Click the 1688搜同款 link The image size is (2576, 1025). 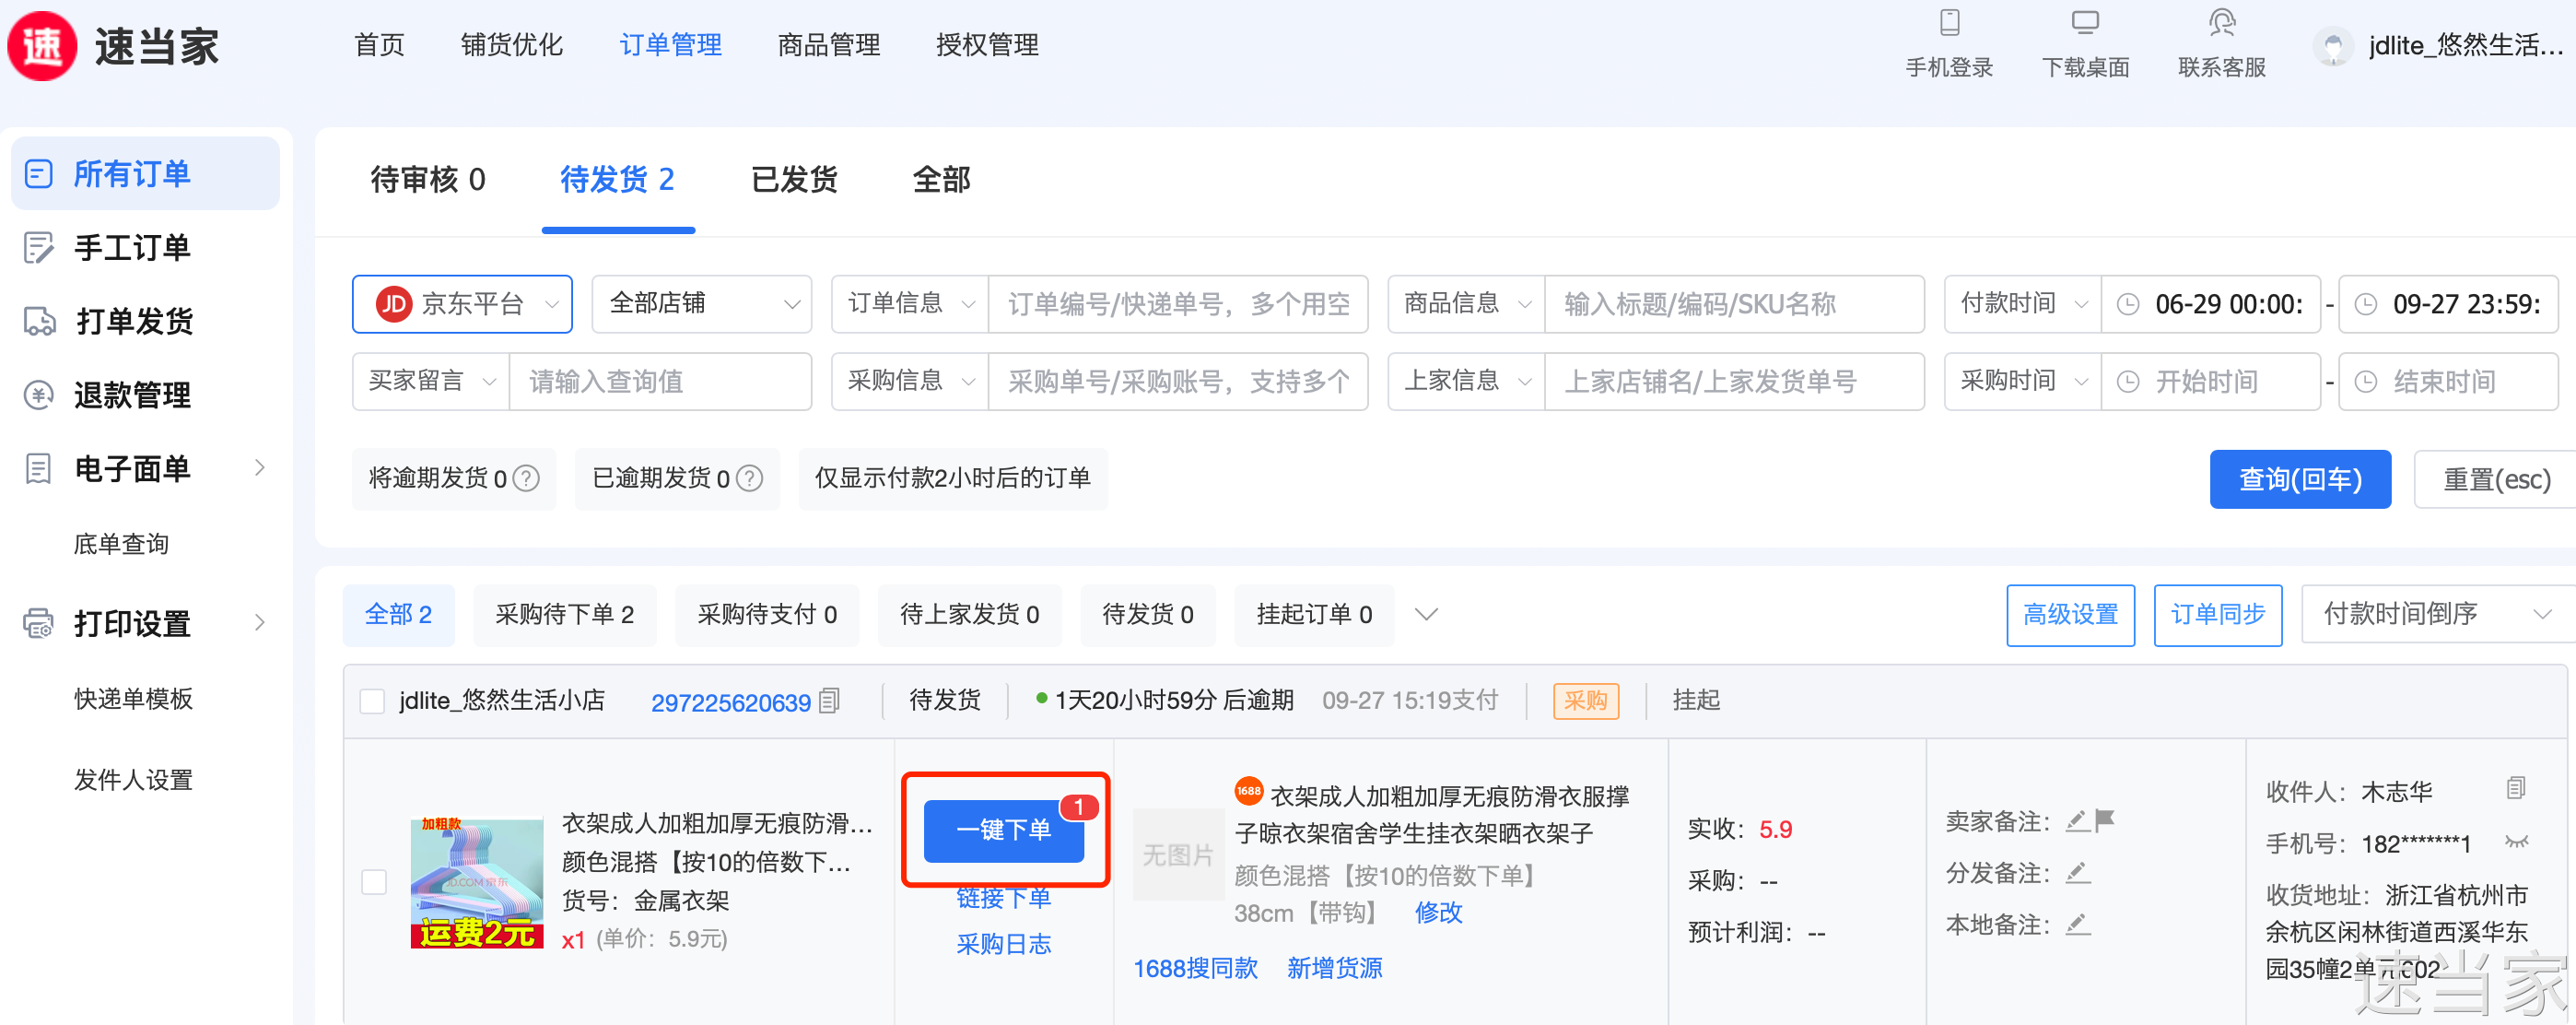[1195, 968]
